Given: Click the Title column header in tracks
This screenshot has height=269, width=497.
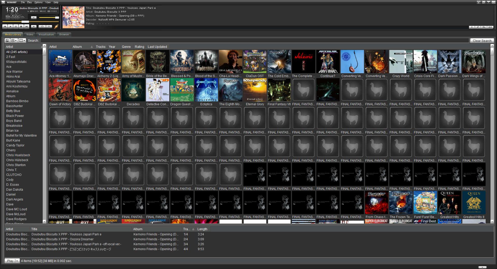Looking at the screenshot, I should click(81, 229).
